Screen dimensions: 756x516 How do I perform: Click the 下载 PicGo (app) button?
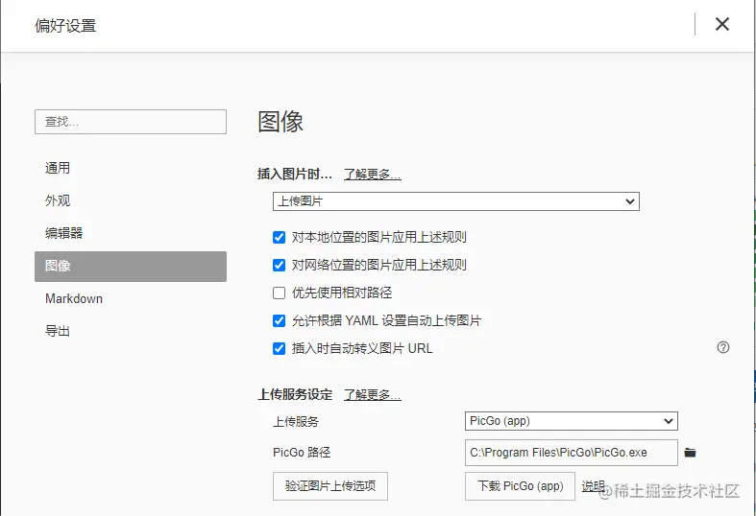click(520, 486)
